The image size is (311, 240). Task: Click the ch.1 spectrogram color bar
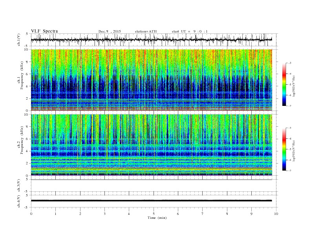(x=284, y=84)
